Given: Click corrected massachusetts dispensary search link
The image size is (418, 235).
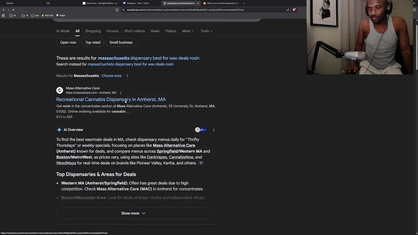Looking at the screenshot, I should coord(149,58).
